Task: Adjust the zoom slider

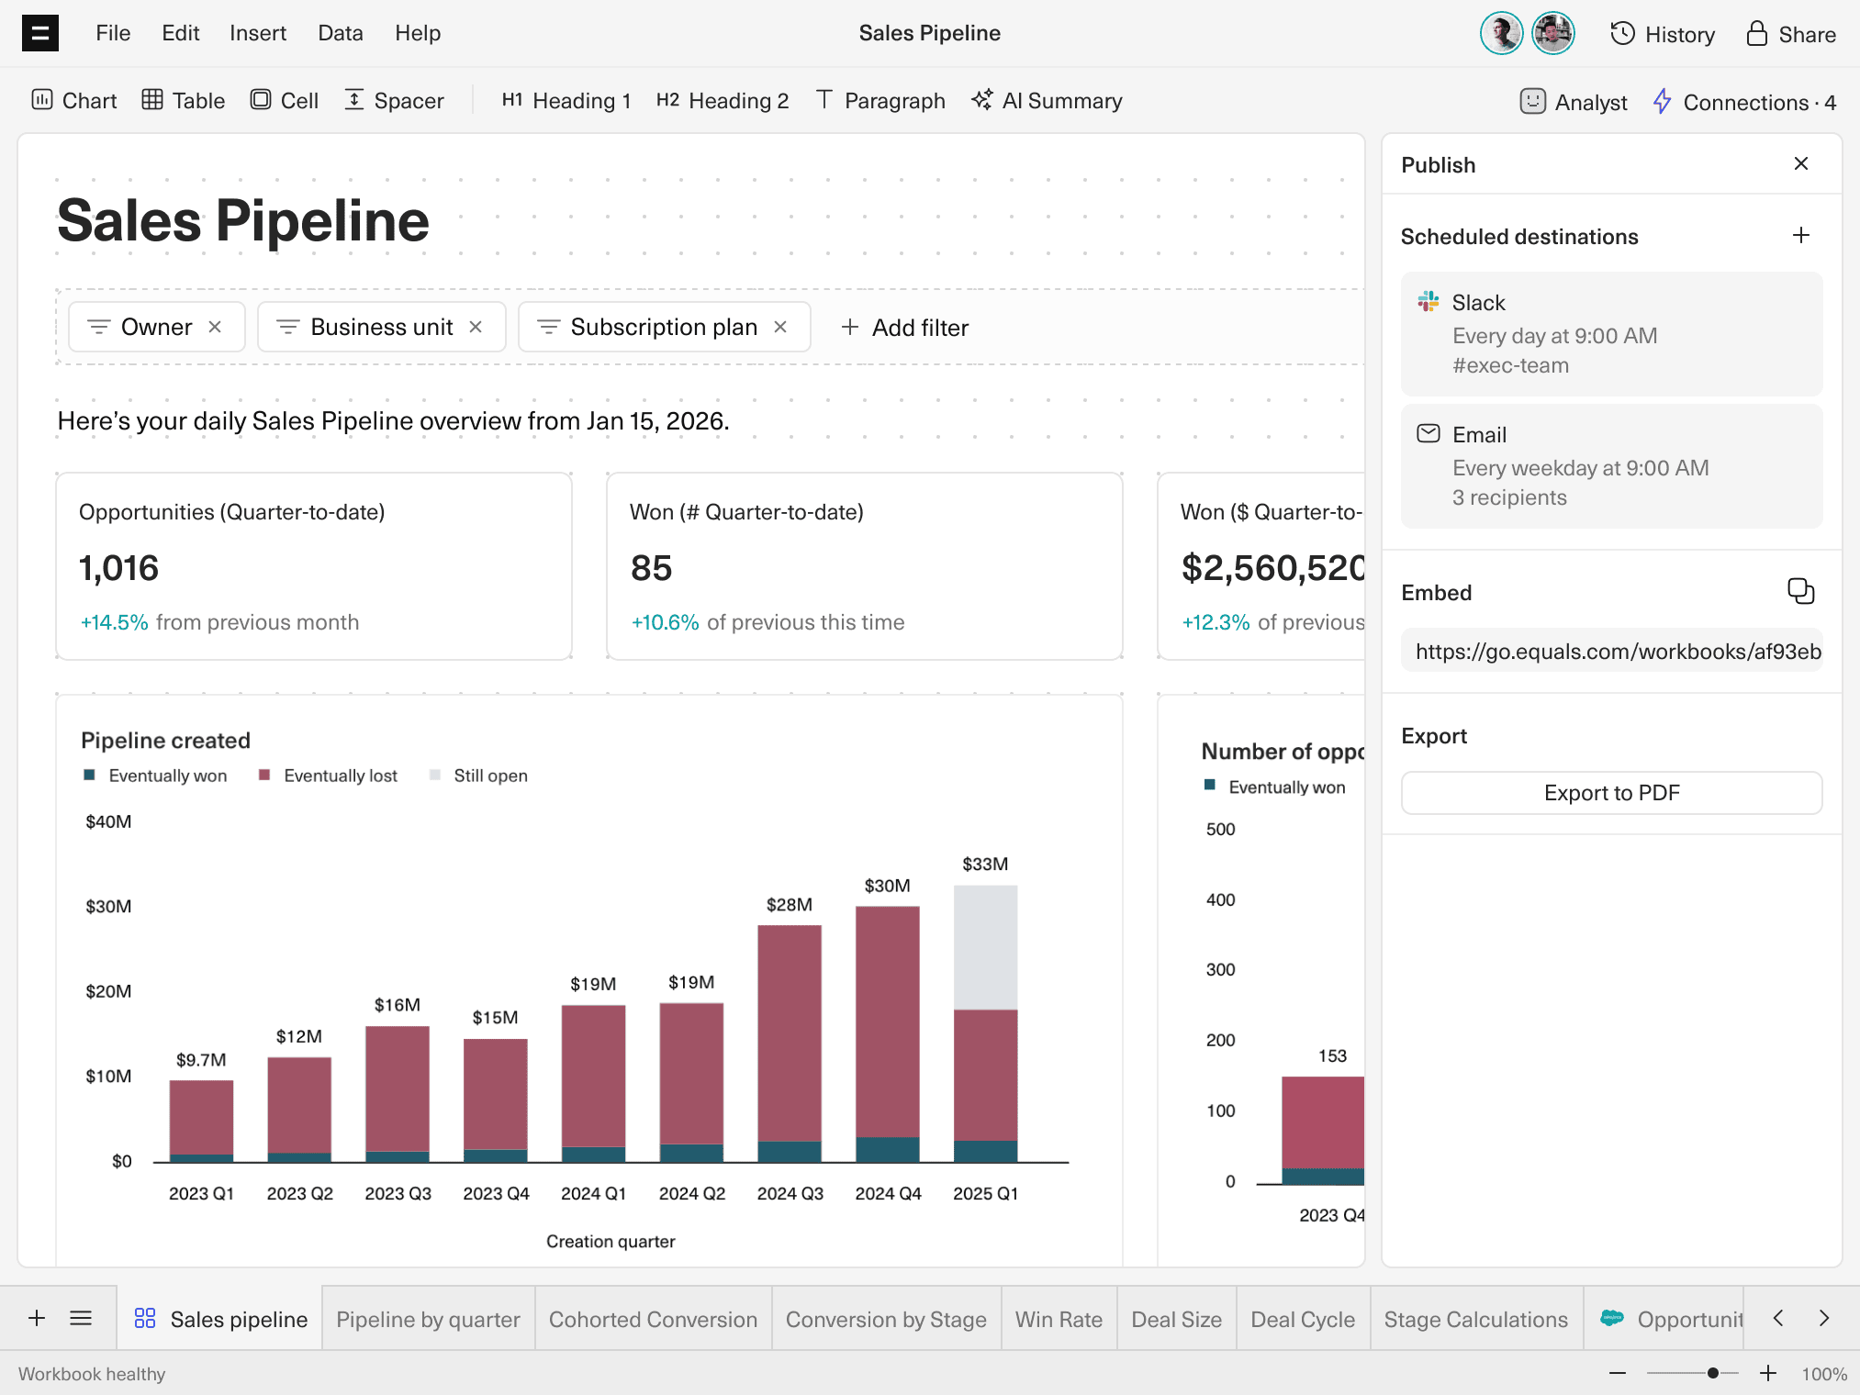Action: (1713, 1373)
